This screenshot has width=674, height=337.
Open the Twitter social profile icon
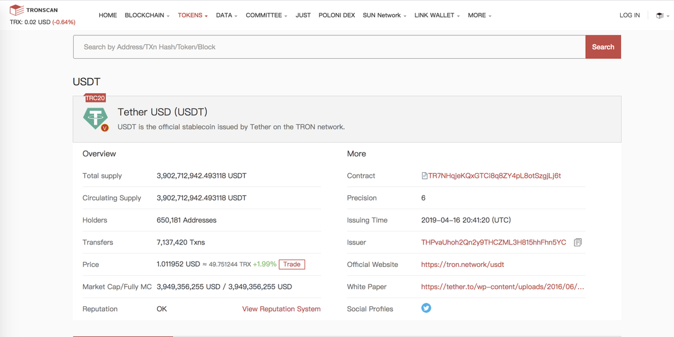pos(426,308)
